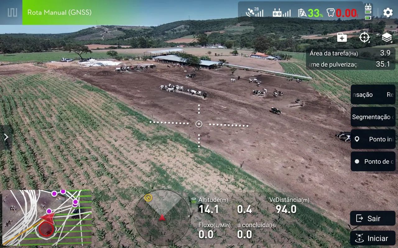Choose the Ponto de option
The height and width of the screenshot is (248, 398).
coord(373,162)
